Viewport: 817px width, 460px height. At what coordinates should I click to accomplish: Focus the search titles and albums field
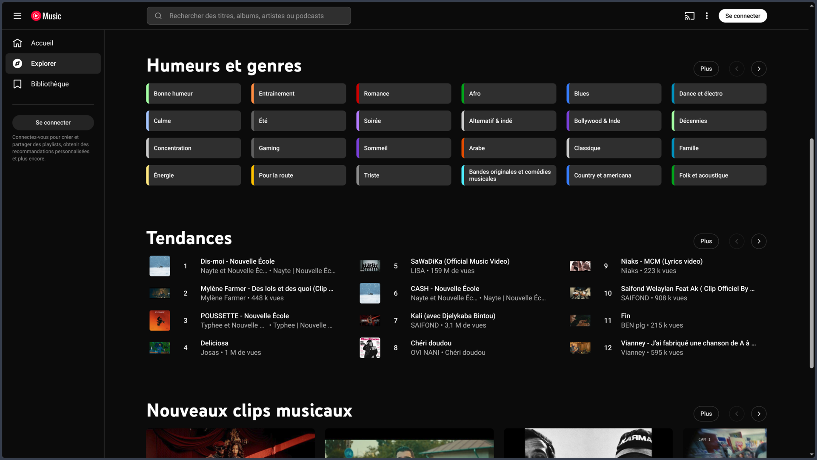pos(249,16)
